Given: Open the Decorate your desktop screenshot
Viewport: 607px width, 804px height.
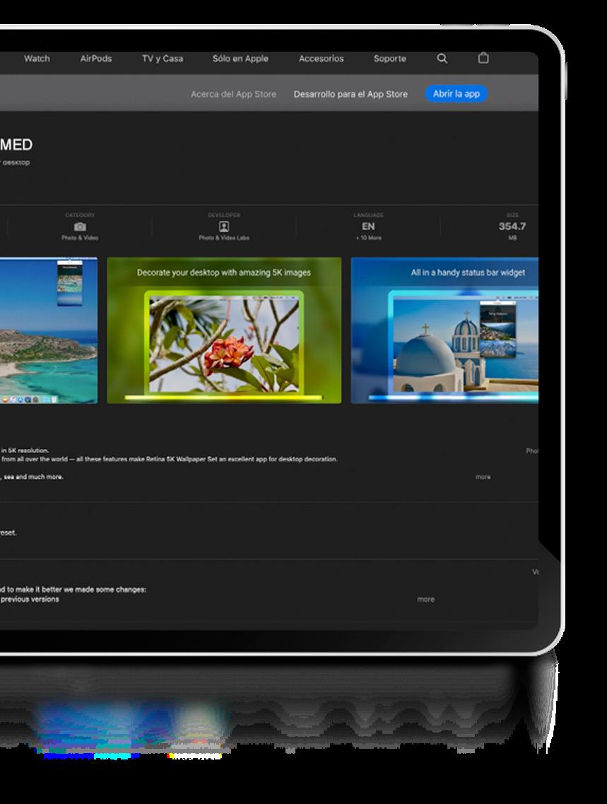Looking at the screenshot, I should 224,330.
